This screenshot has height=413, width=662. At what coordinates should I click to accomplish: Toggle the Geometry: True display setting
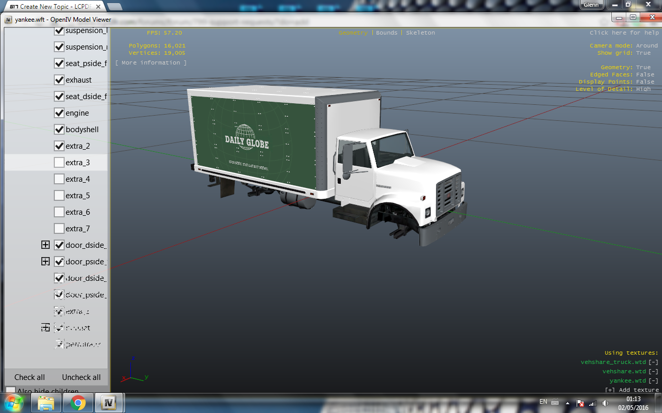point(626,67)
